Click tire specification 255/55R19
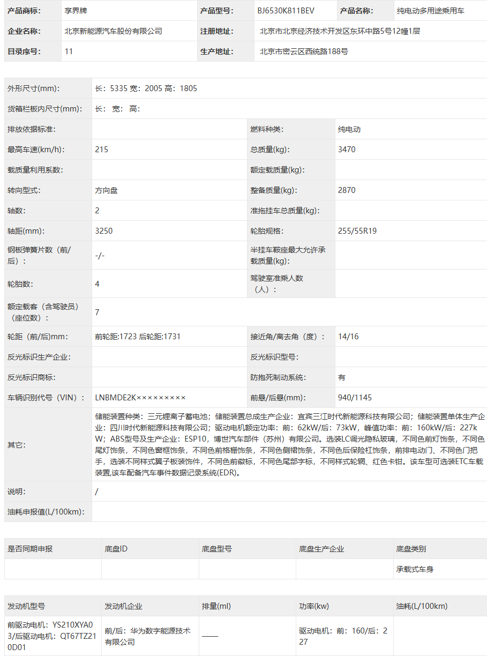487x656 pixels. 357,231
